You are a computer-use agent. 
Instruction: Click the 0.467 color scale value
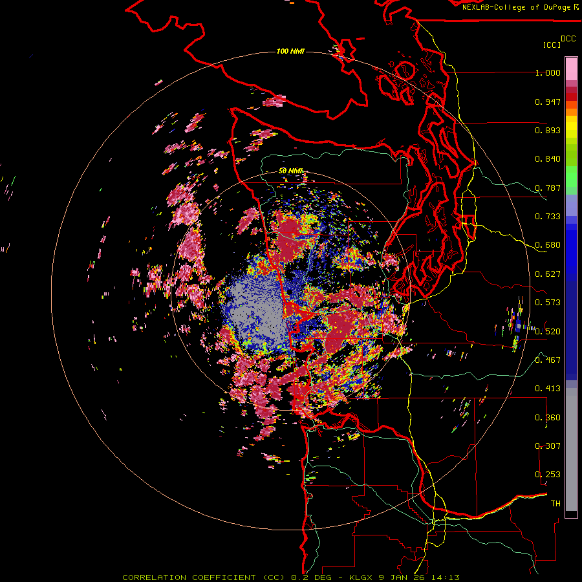pos(548,360)
